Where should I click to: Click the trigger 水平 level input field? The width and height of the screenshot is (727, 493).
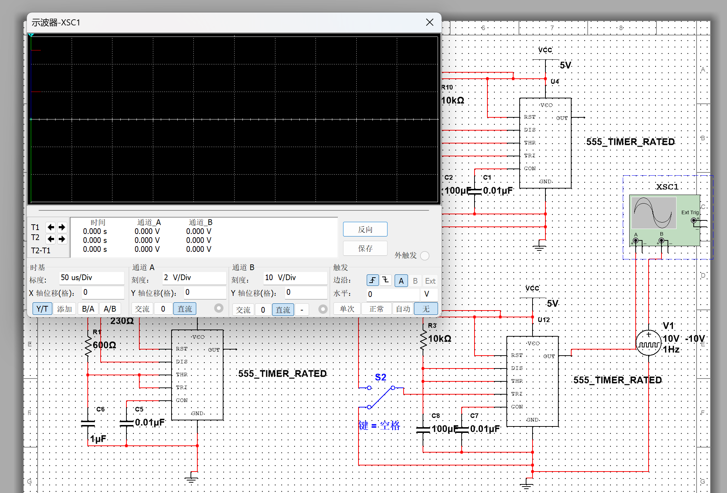pos(393,294)
